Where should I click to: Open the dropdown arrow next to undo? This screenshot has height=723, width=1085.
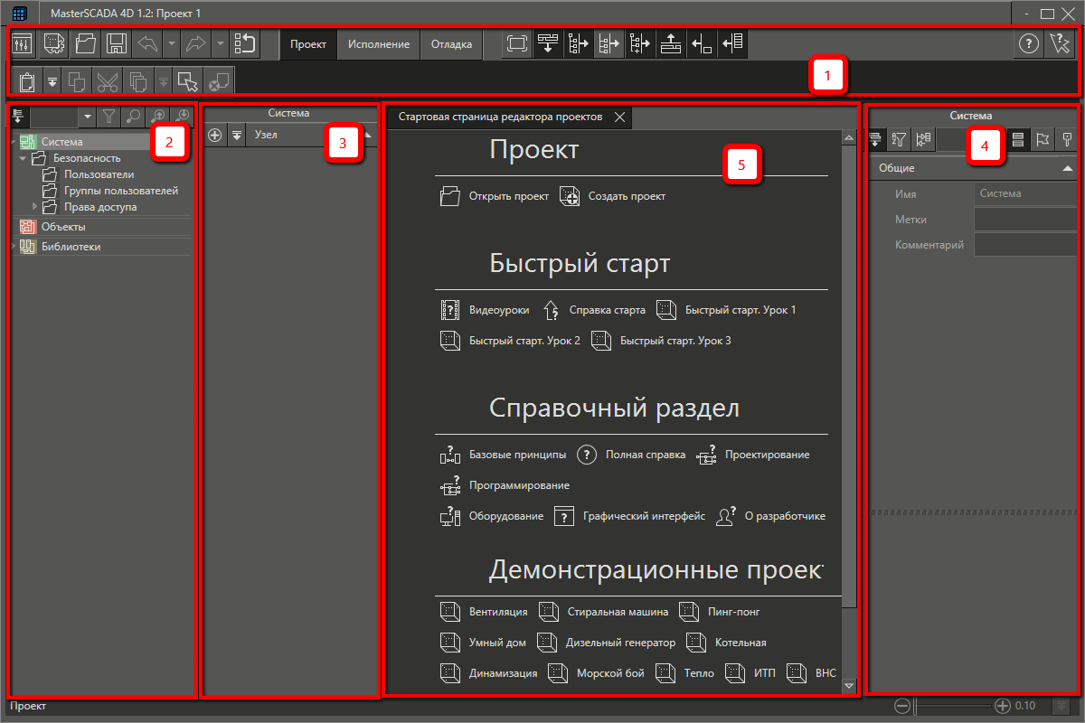pos(171,44)
